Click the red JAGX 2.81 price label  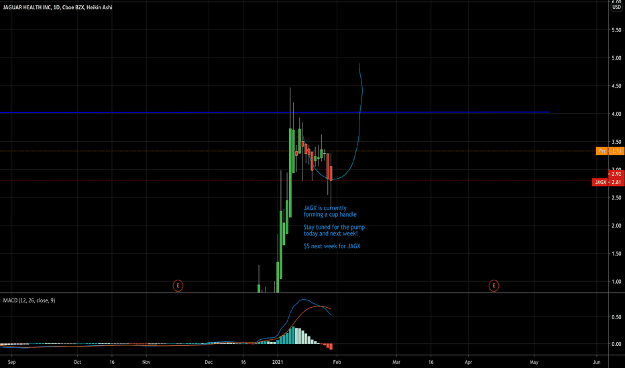608,182
